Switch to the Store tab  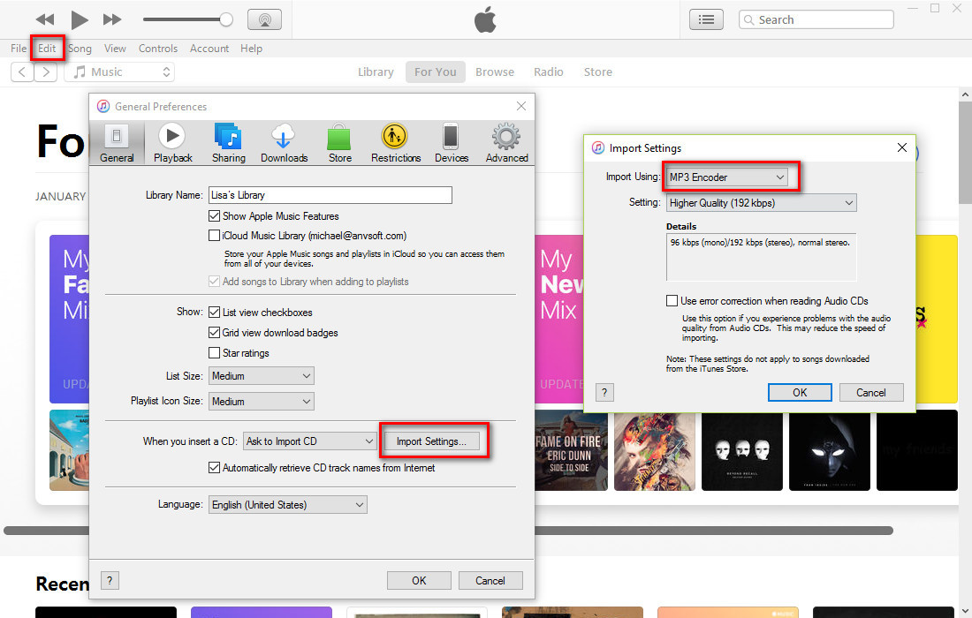(597, 72)
